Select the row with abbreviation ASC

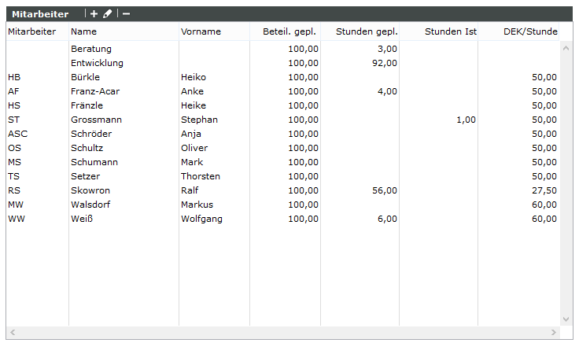pyautogui.click(x=17, y=134)
